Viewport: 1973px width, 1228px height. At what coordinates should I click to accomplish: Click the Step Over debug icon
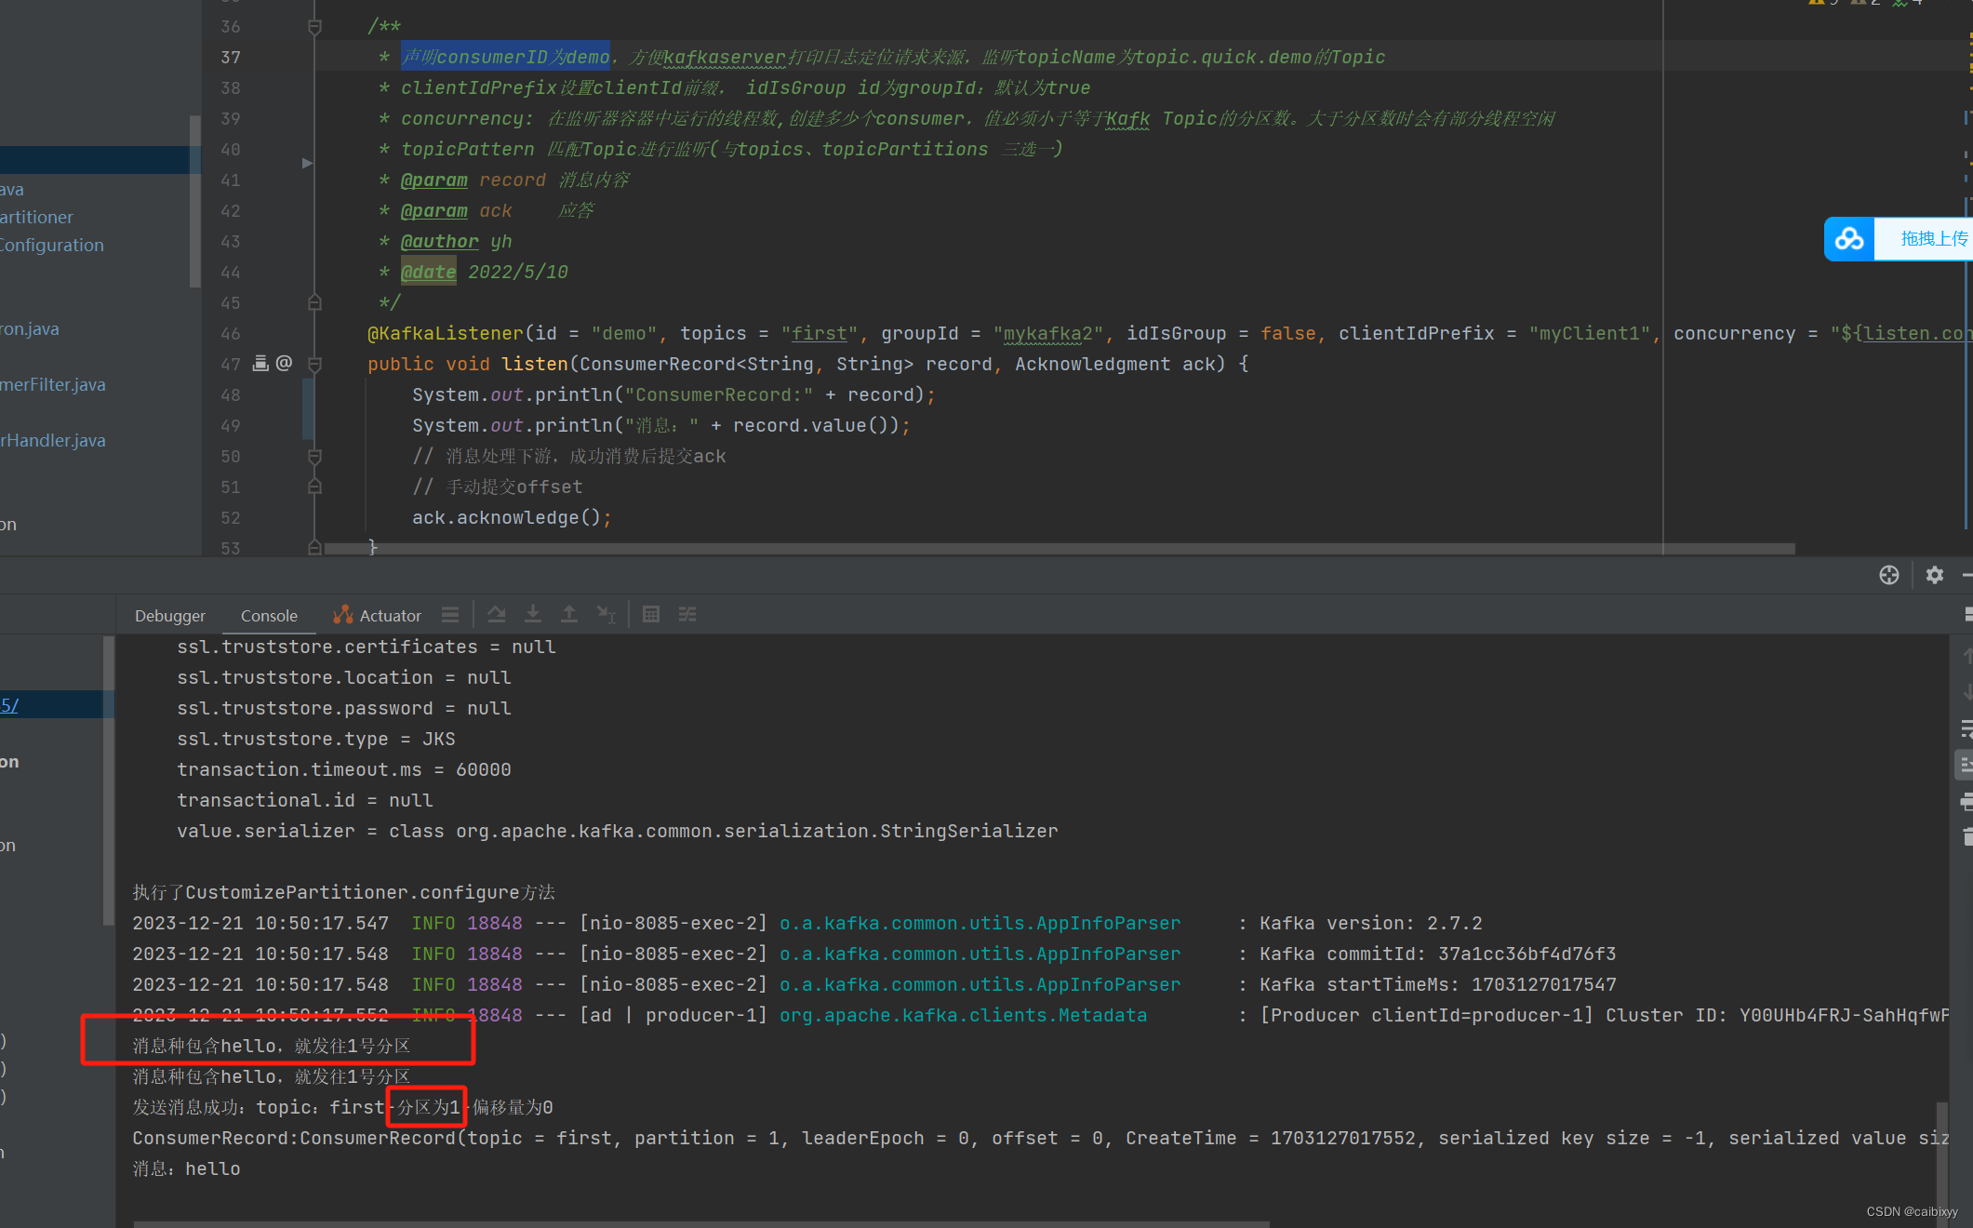[497, 614]
